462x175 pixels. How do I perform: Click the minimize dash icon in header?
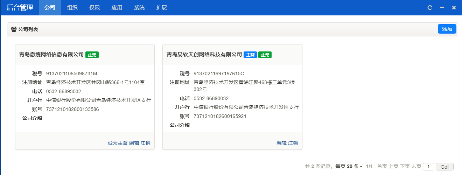click(x=442, y=8)
